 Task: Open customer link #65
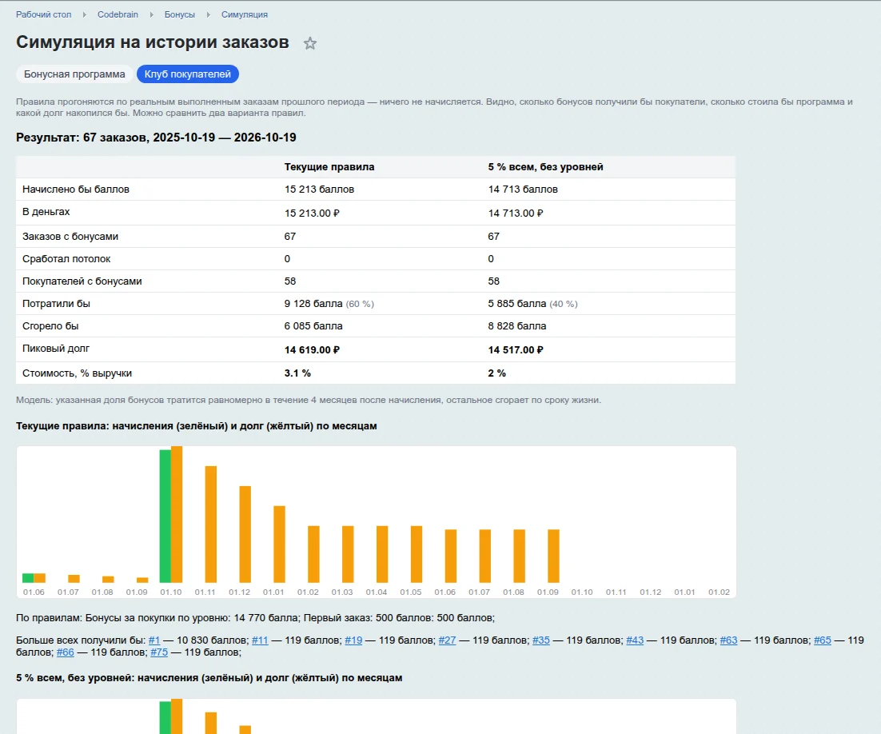823,640
